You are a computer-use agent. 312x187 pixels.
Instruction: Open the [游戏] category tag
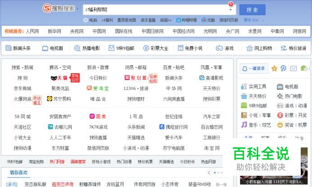point(12,184)
